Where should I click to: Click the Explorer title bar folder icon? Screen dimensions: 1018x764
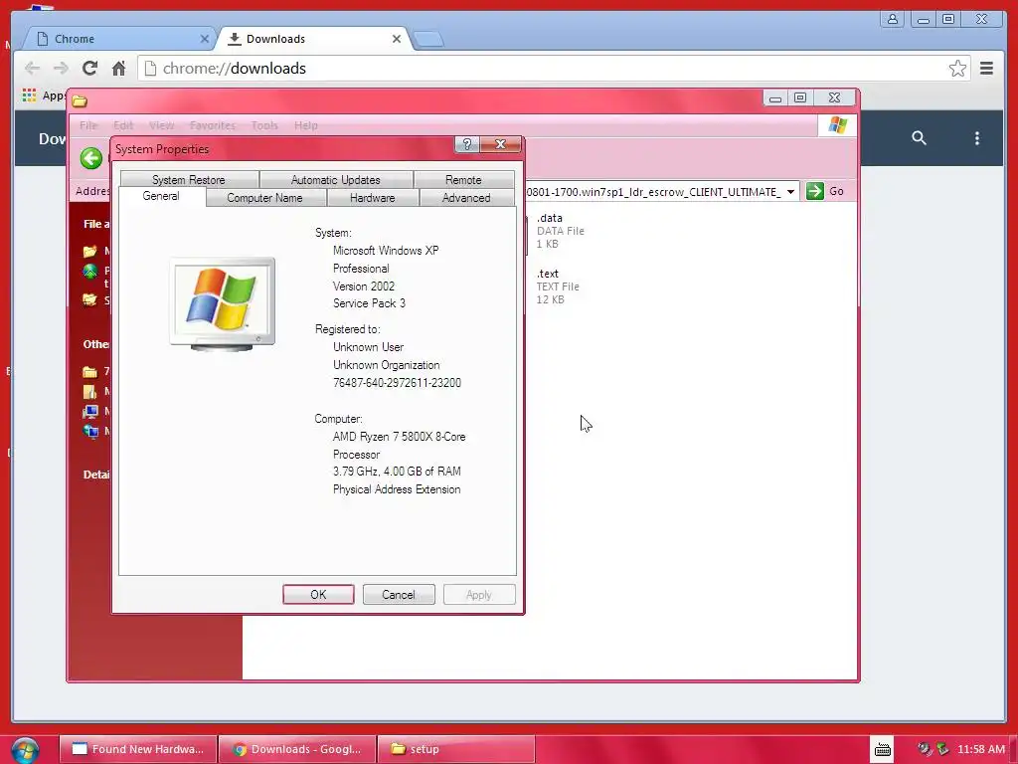point(80,100)
